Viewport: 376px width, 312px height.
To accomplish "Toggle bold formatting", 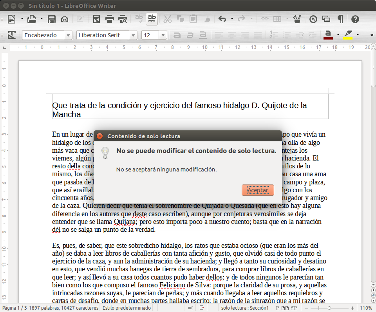I will [x=177, y=35].
